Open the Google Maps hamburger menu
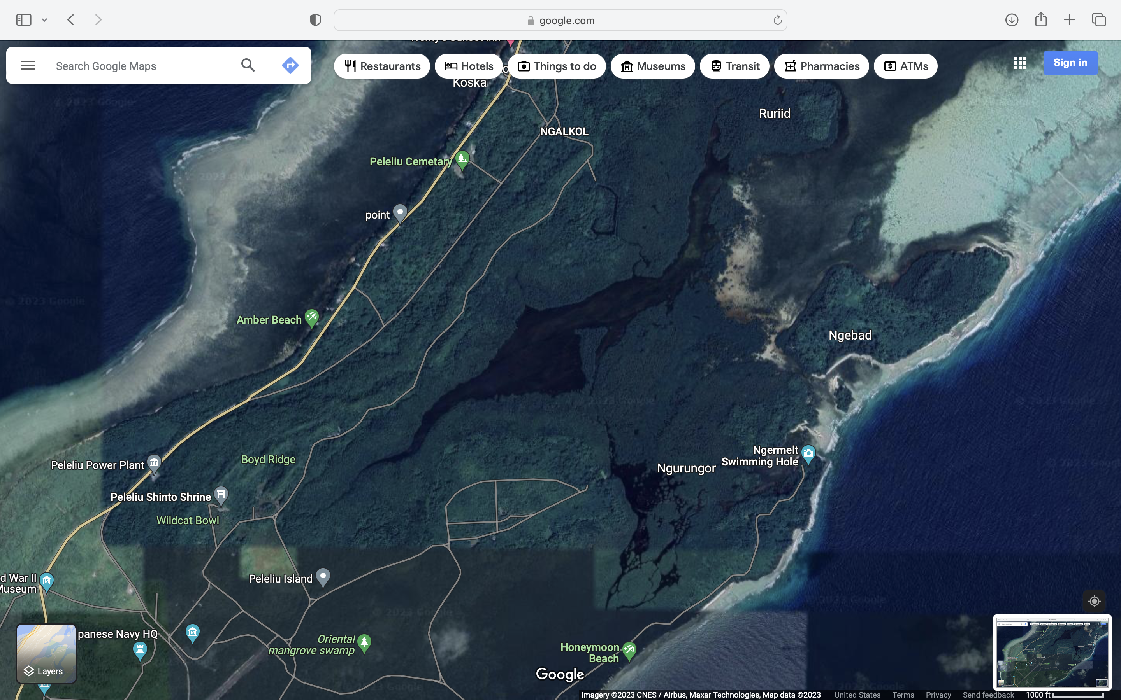The height and width of the screenshot is (700, 1121). pos(28,65)
